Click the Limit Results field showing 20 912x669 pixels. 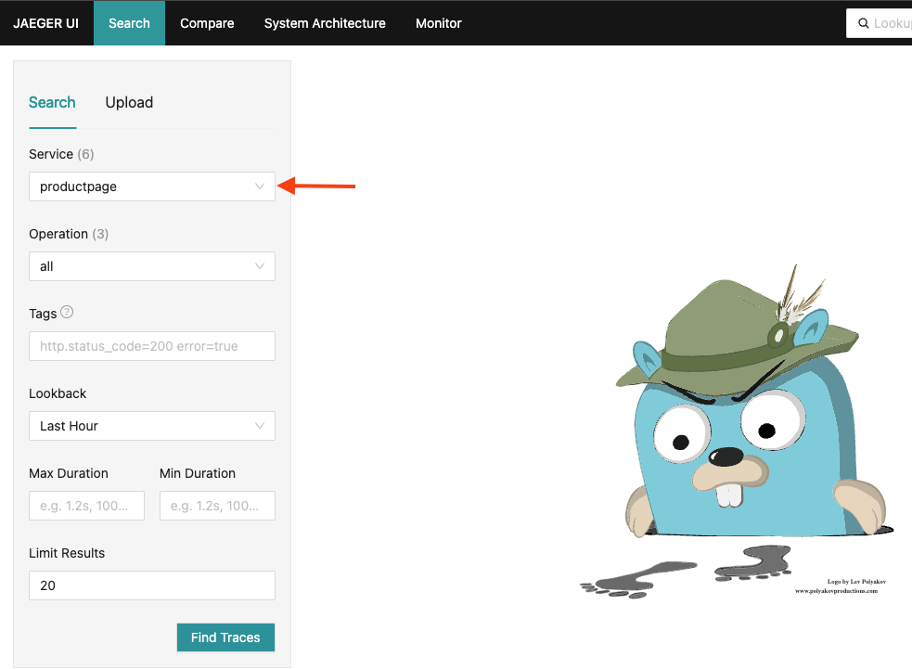tap(151, 585)
